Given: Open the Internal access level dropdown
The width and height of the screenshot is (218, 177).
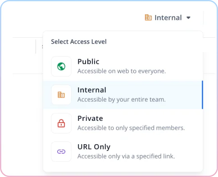Looking at the screenshot, I should pos(168,18).
